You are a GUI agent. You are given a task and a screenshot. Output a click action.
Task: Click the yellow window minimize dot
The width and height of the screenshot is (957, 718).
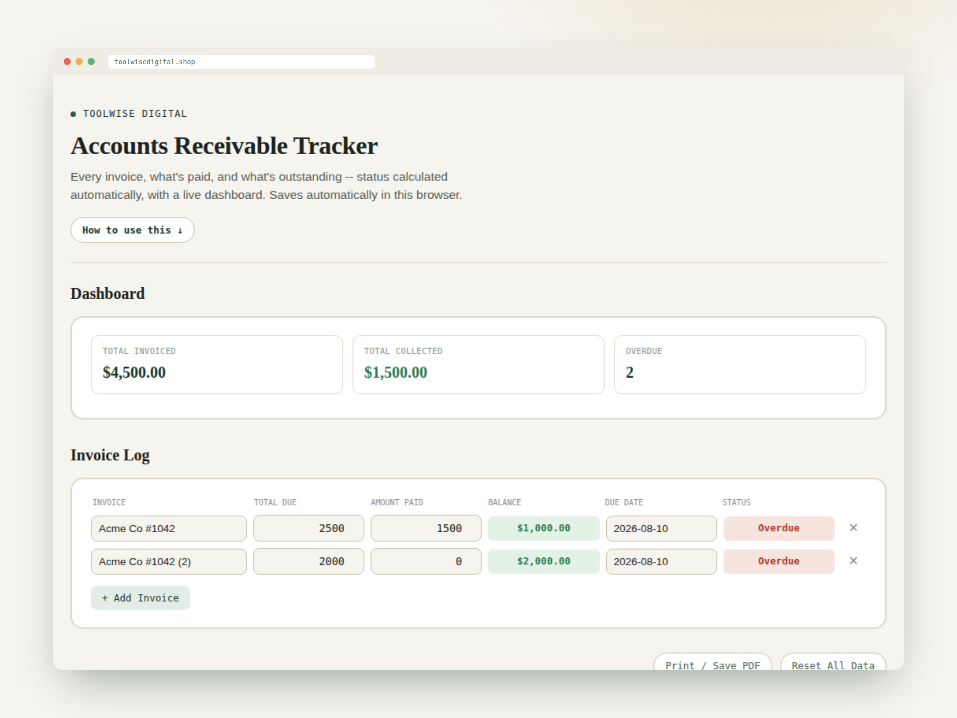pos(79,61)
